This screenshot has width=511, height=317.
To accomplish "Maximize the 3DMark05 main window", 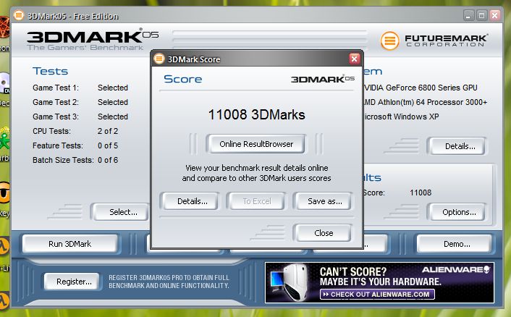I will 481,15.
